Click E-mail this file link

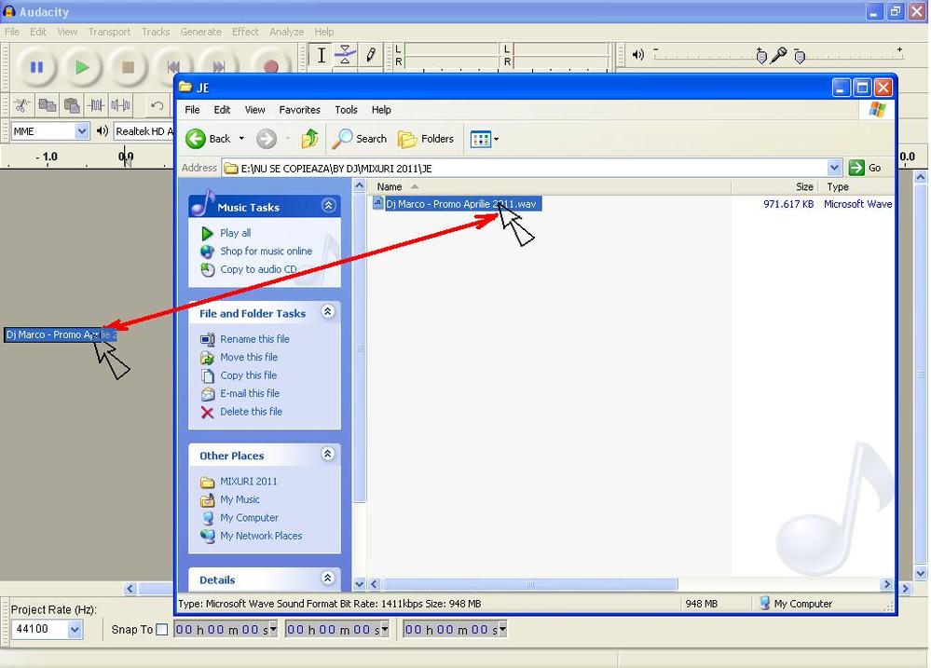click(250, 394)
